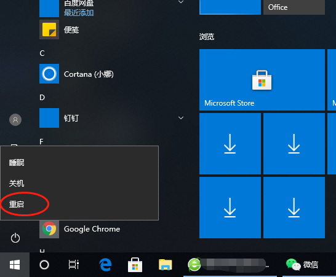Screen dimensions: 336x277
Task: Open Task View on the taskbar
Action: (73, 265)
